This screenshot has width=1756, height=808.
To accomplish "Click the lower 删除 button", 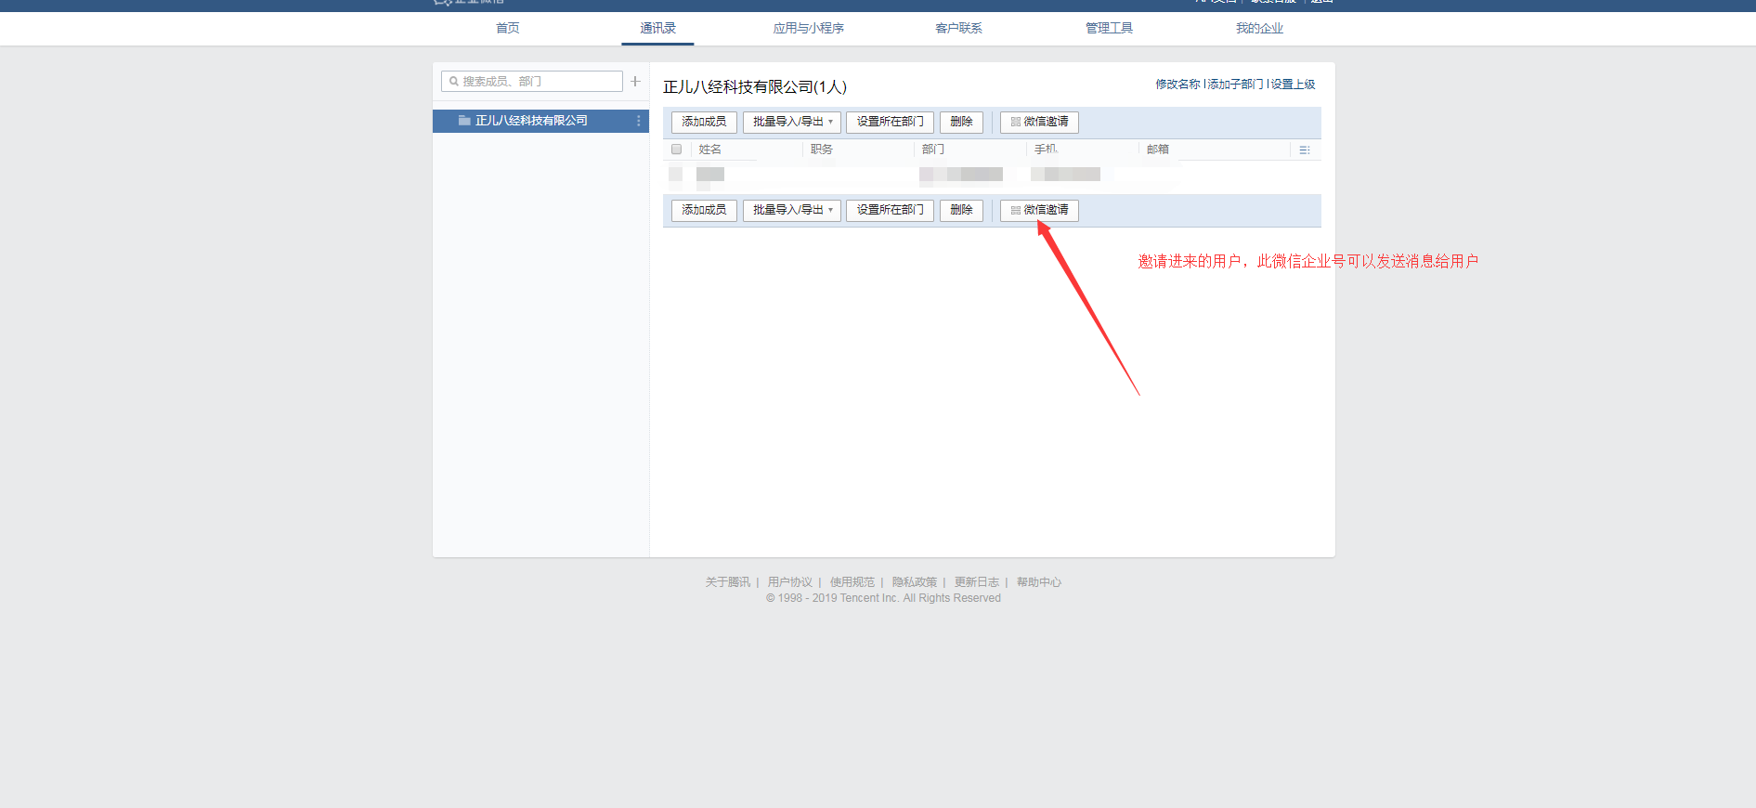I will click(x=961, y=210).
